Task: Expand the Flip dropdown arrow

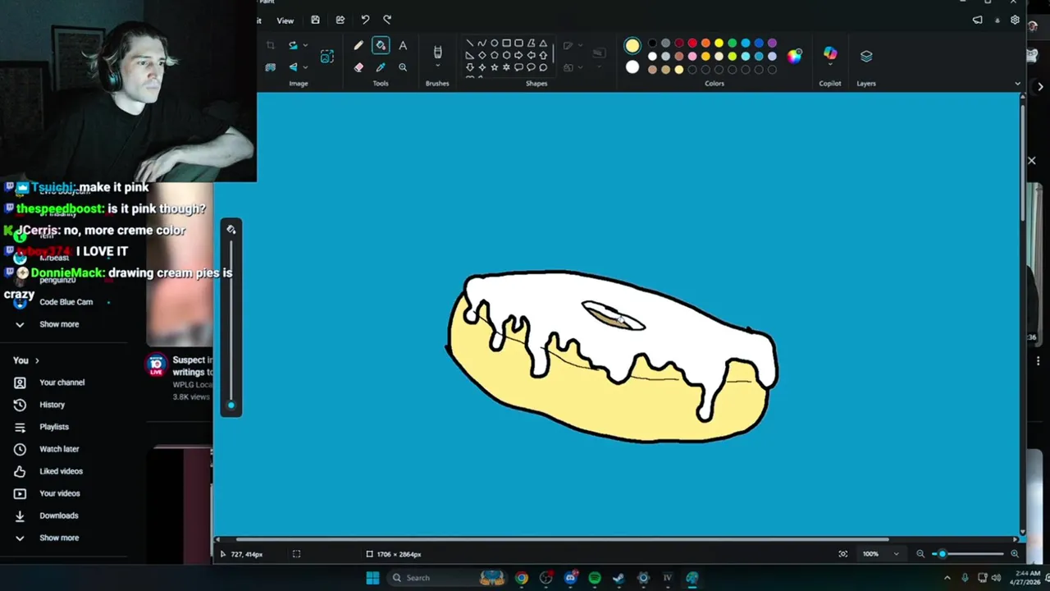Action: pyautogui.click(x=305, y=67)
